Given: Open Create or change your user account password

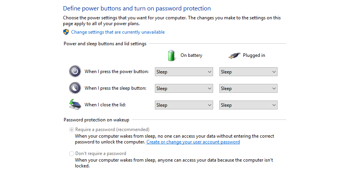Looking at the screenshot, I should coord(193,142).
